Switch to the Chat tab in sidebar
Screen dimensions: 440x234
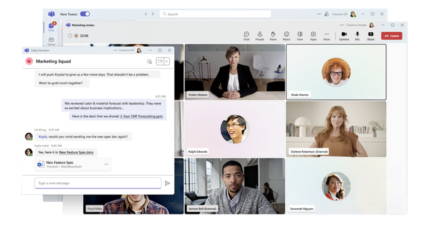coord(51,27)
